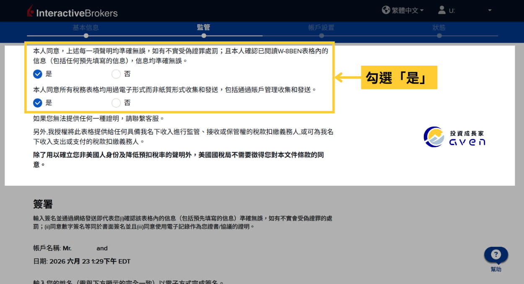Viewport: 524px width, 284px height.
Task: Select 否 for W-8BEN accuracy declaration
Action: pyautogui.click(x=116, y=74)
